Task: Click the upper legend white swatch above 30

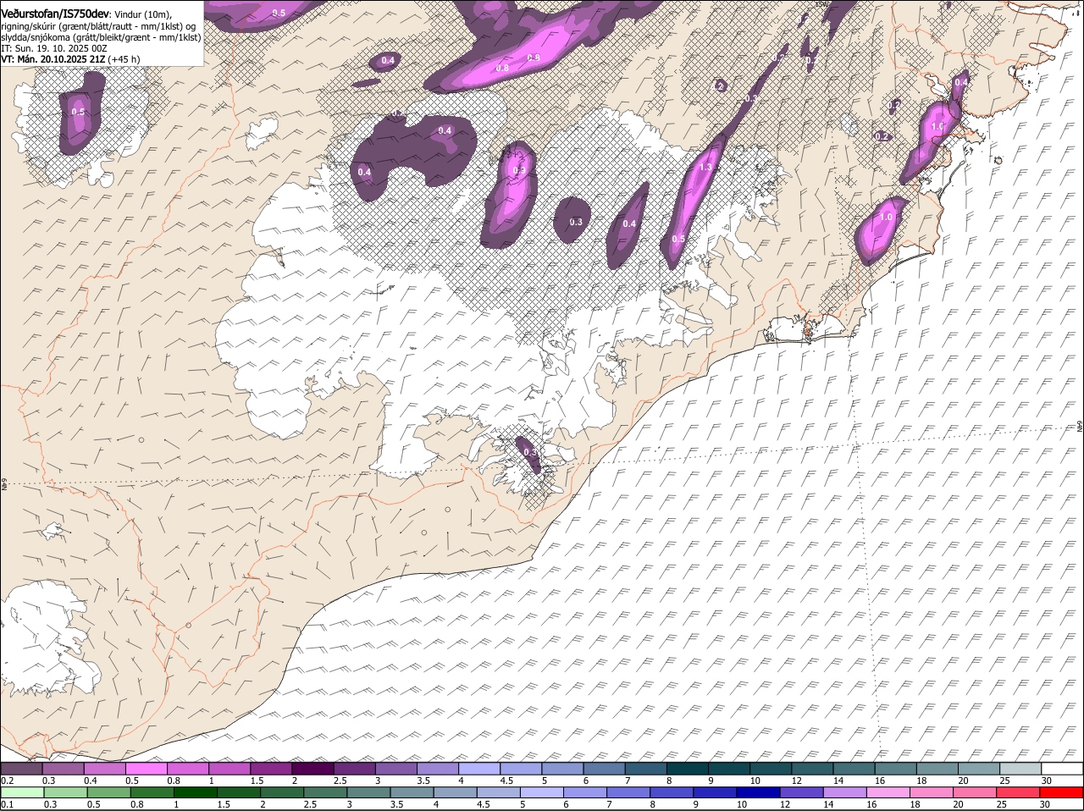Action: coord(1062,769)
